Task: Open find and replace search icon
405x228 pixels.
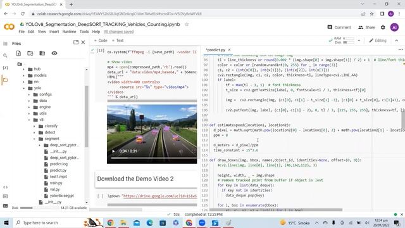Action: coord(5,55)
